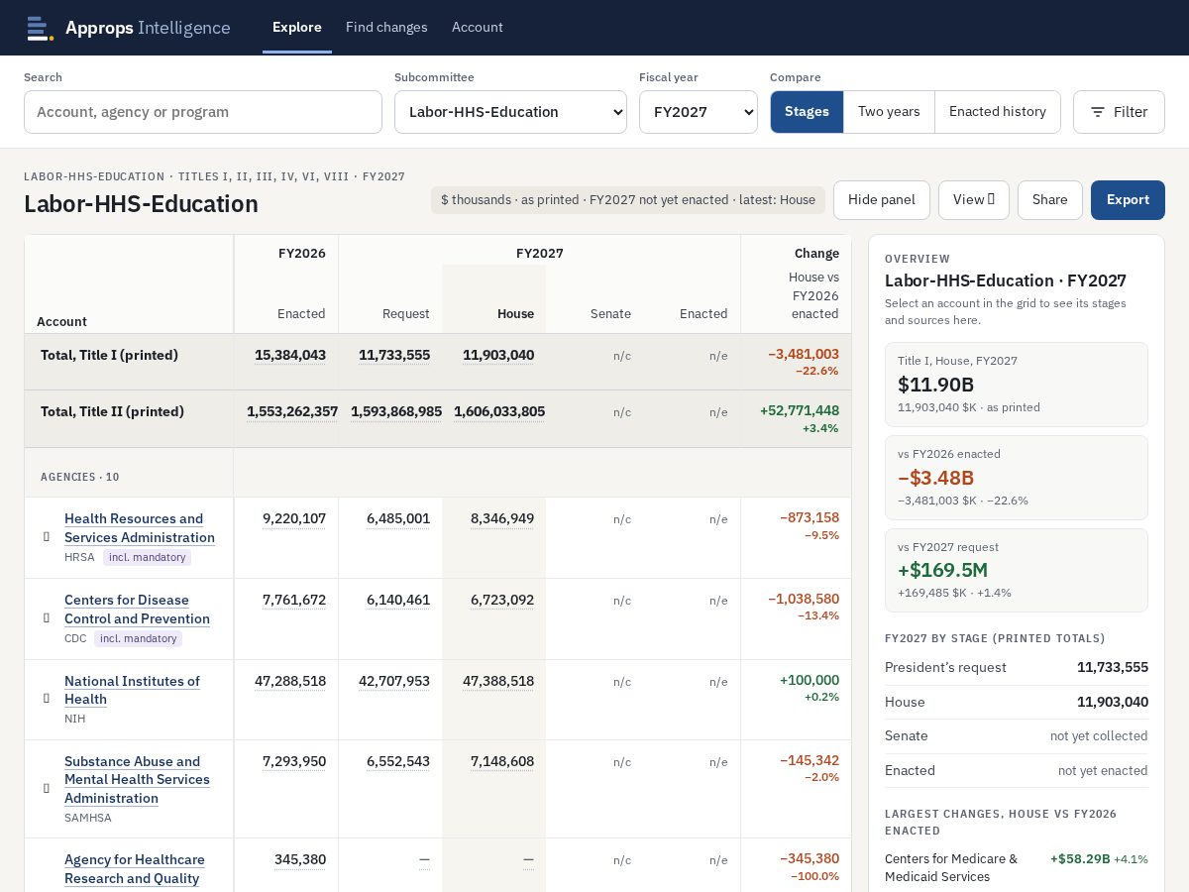Select the Total, Title II (printed) row label
This screenshot has width=1189, height=892.
pos(112,411)
